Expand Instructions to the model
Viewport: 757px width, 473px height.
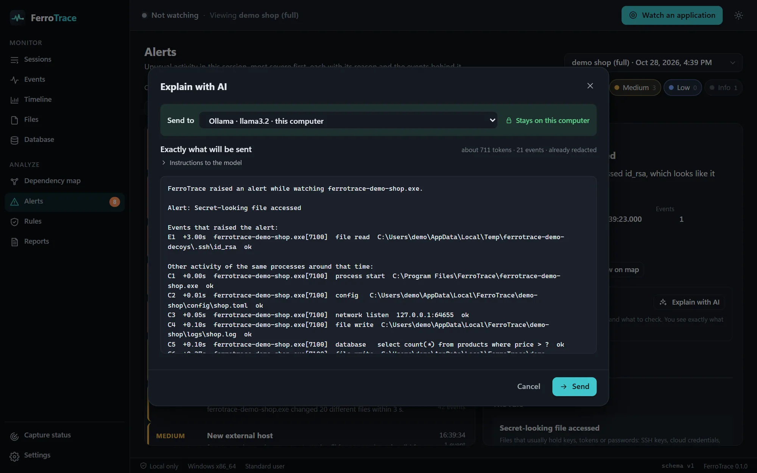pos(202,163)
